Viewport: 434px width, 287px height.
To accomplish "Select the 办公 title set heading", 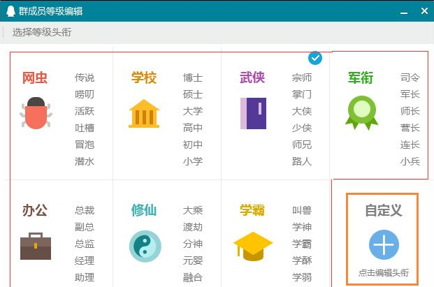I will pyautogui.click(x=35, y=210).
